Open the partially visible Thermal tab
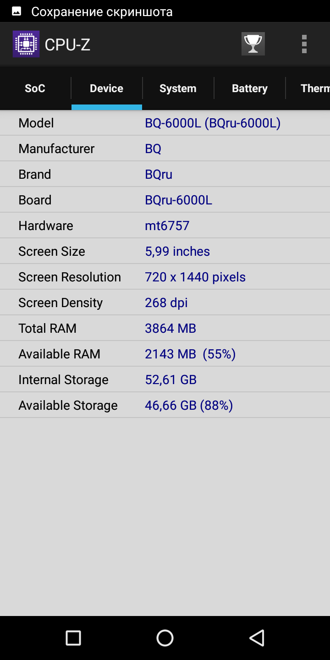Viewport: 330px width, 660px height. tap(308, 88)
